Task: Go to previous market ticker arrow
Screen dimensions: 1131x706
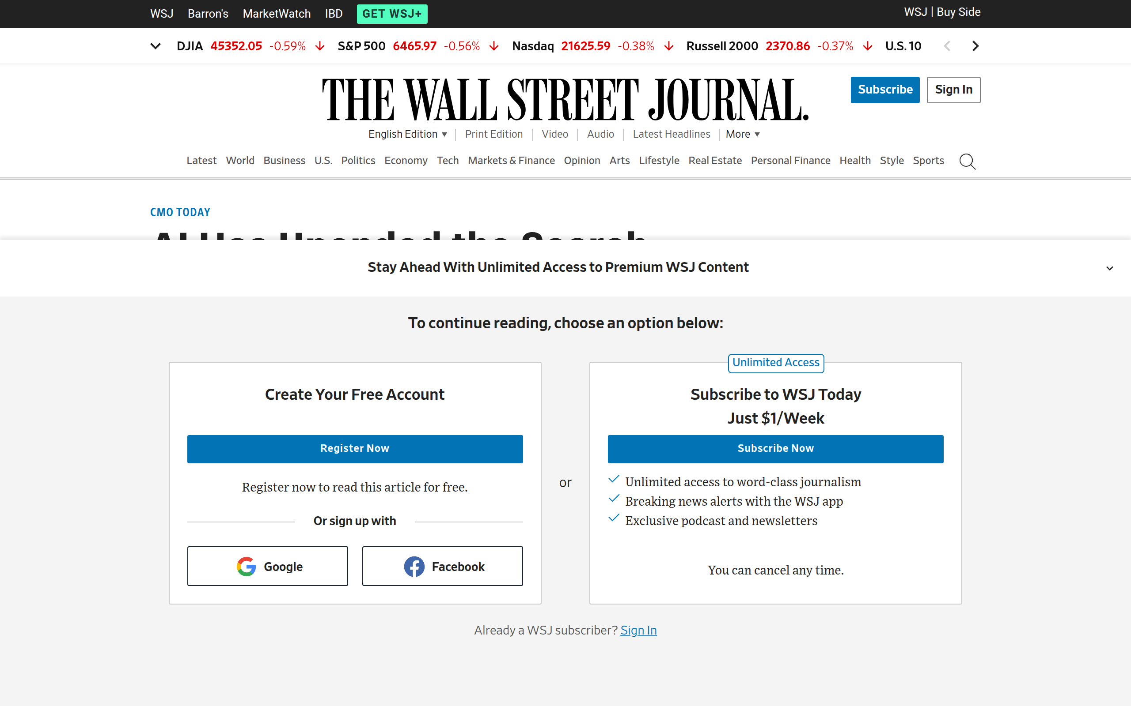Action: point(947,46)
